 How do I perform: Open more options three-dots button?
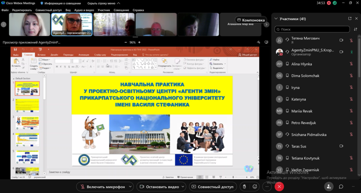coord(267,187)
